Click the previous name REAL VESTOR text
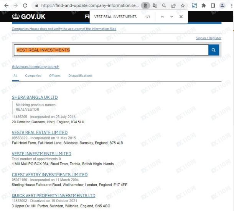This screenshot has height=211, width=234. coord(28,110)
